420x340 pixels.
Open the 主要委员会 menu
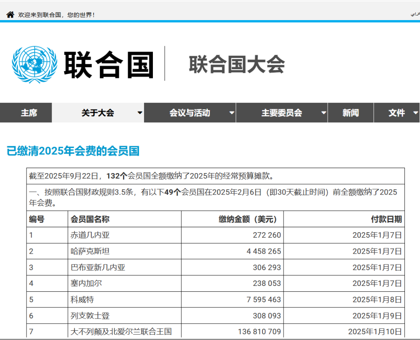(x=281, y=113)
